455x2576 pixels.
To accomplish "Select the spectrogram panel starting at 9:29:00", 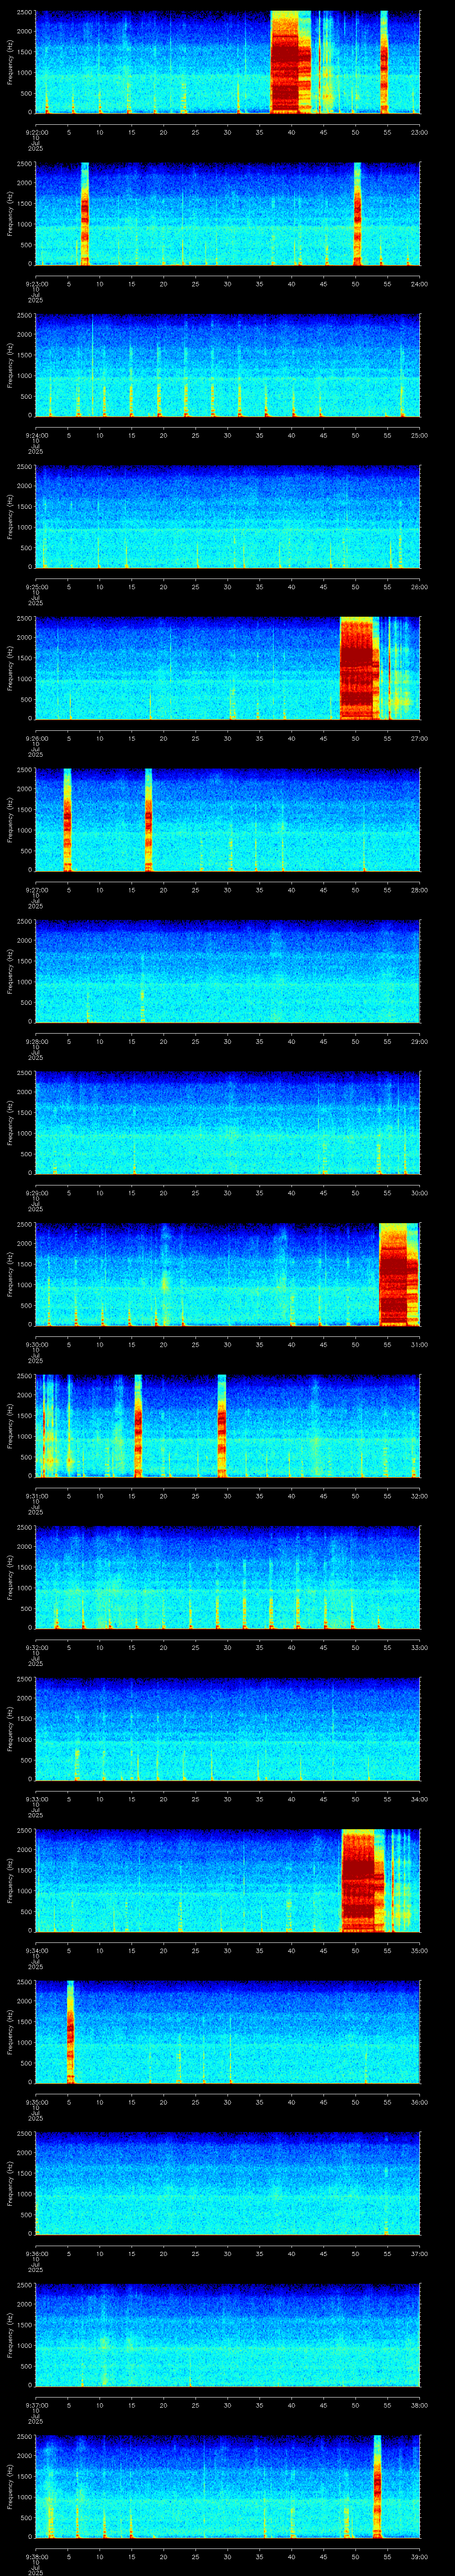I will click(x=228, y=1123).
